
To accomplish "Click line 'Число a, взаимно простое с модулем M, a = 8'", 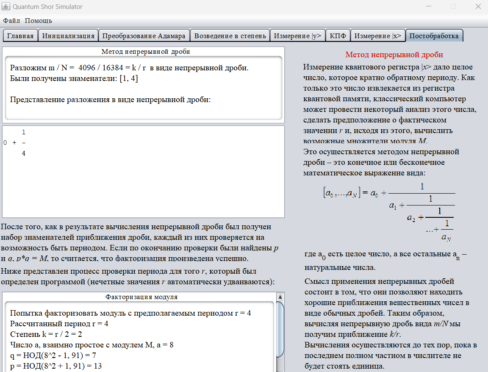I will tap(92, 345).
